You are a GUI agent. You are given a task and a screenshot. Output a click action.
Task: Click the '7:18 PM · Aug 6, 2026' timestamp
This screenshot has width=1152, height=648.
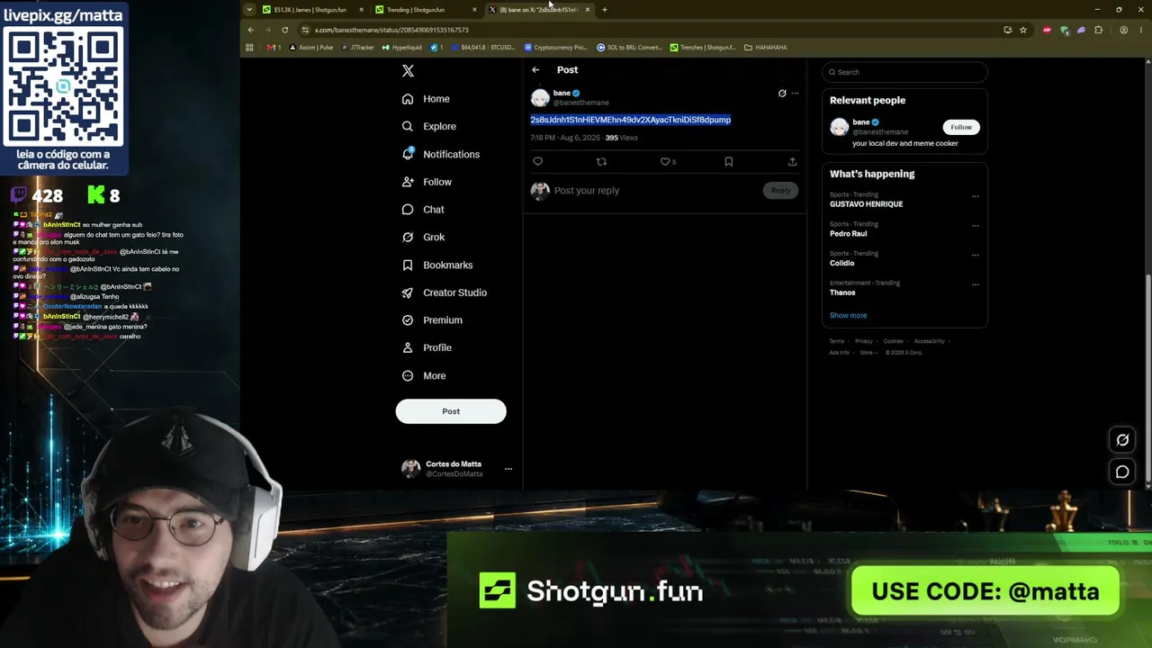565,138
